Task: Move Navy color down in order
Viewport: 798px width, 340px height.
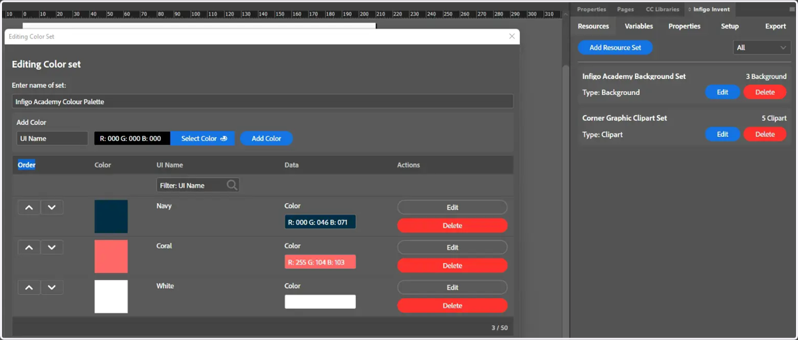Action: pos(52,207)
